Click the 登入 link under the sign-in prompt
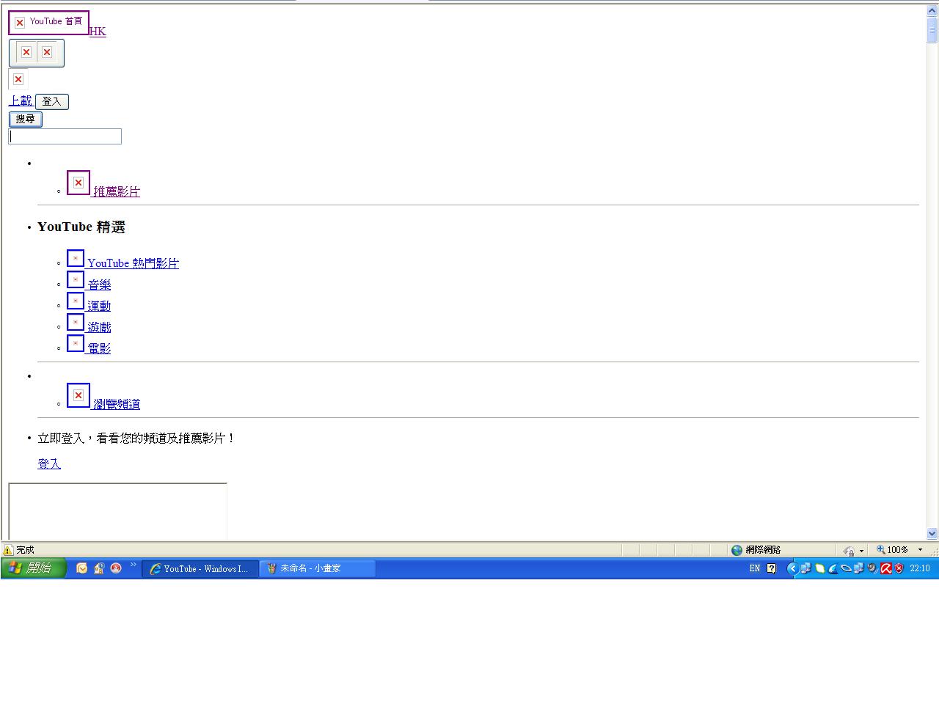 [x=49, y=463]
